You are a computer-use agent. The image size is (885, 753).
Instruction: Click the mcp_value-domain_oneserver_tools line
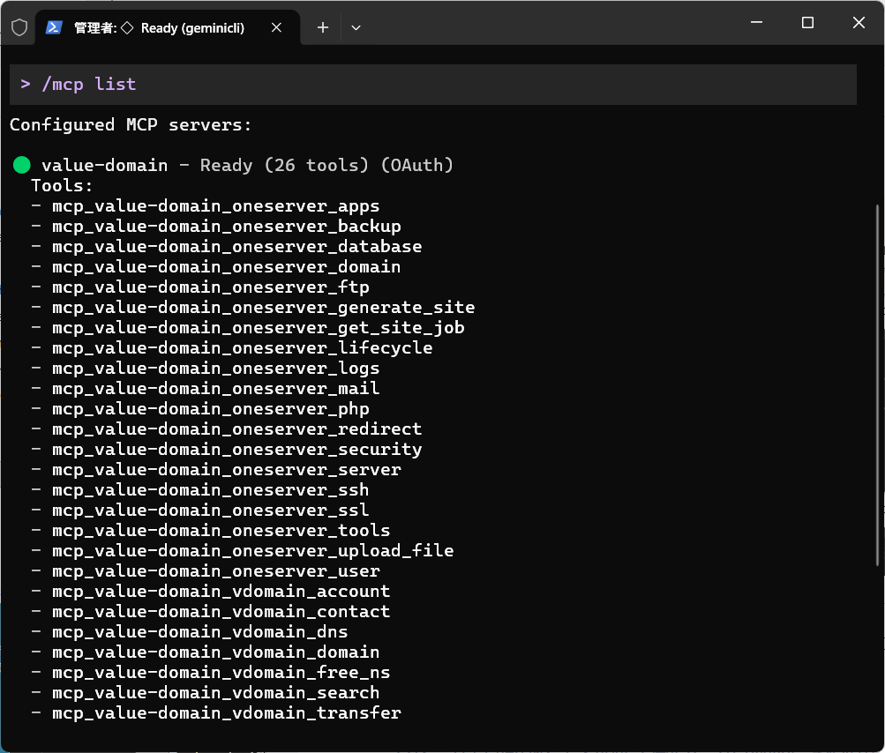pos(221,531)
